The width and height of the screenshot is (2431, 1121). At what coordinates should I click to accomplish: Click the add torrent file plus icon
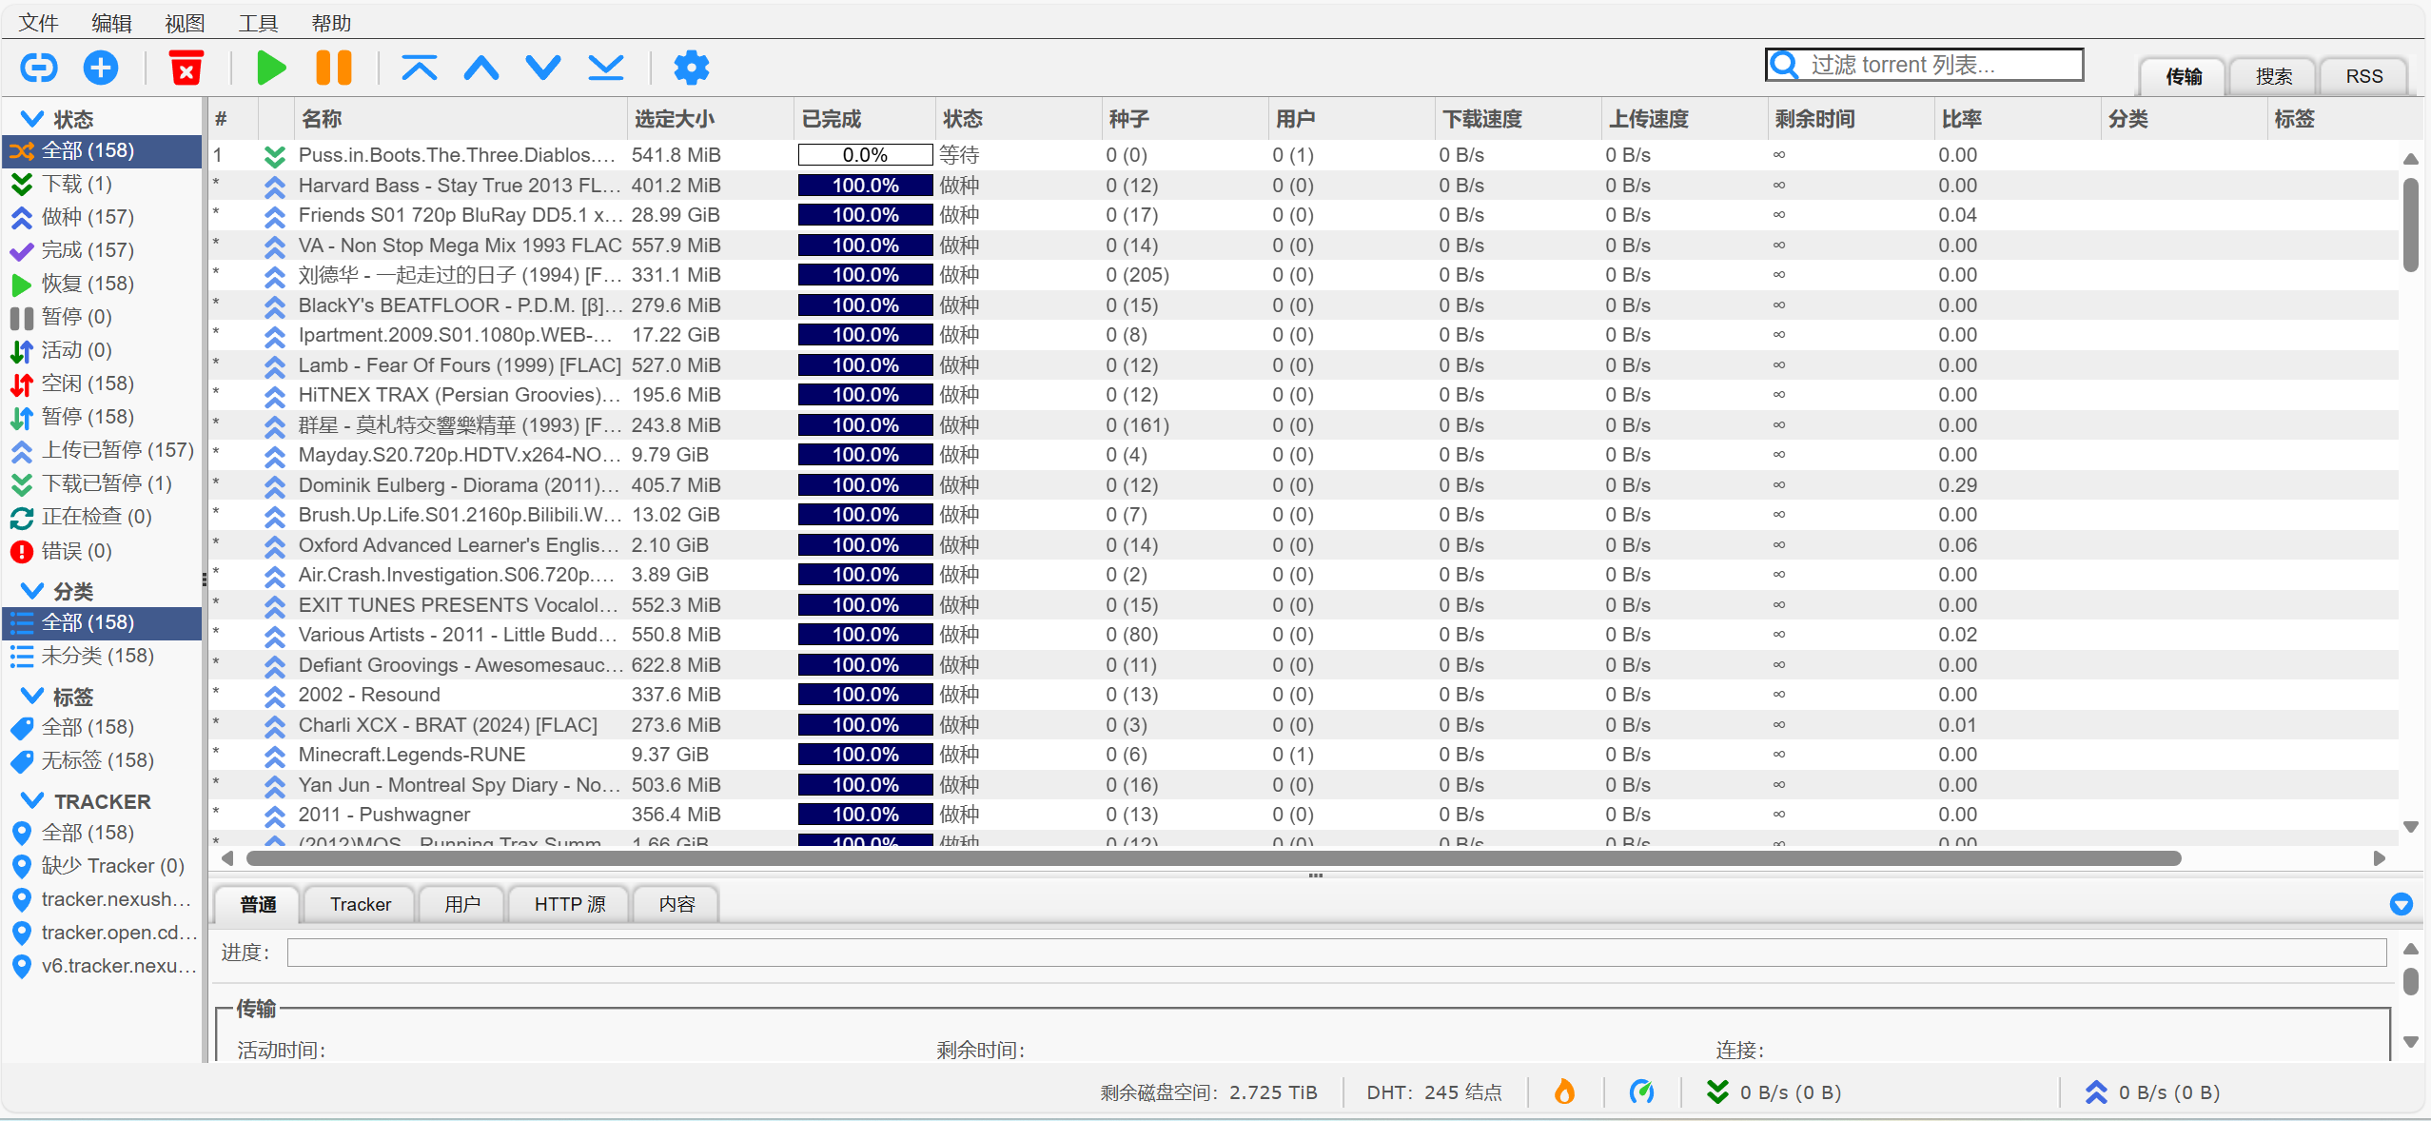[101, 68]
